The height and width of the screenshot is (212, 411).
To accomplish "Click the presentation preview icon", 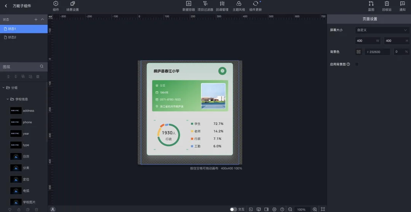I will (x=259, y=209).
